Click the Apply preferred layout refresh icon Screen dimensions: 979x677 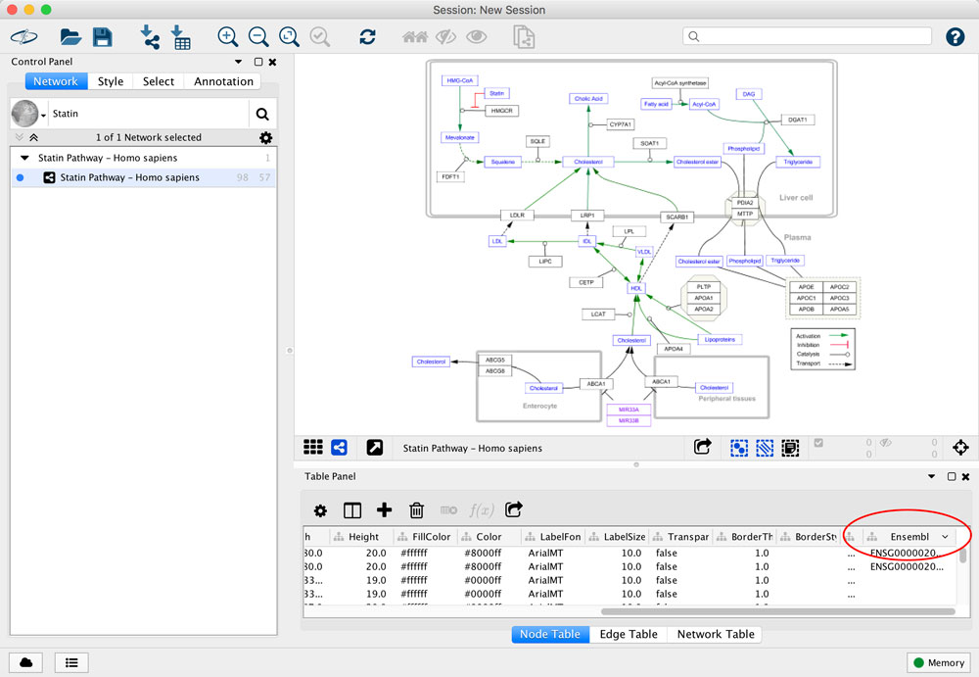[x=367, y=37]
